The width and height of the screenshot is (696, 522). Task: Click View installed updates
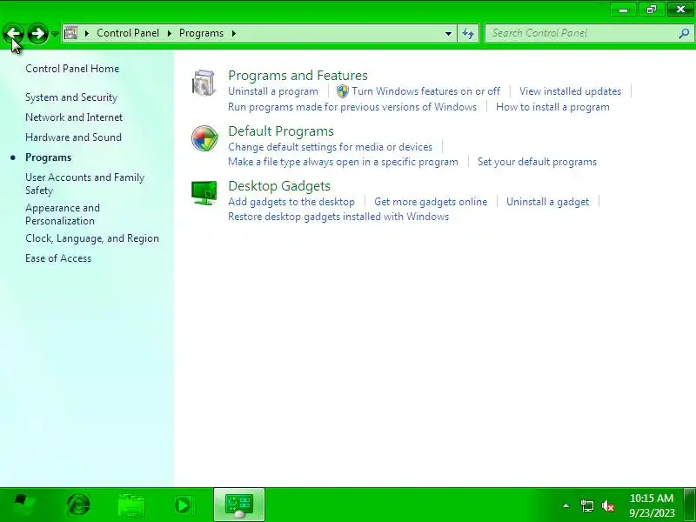tap(571, 91)
